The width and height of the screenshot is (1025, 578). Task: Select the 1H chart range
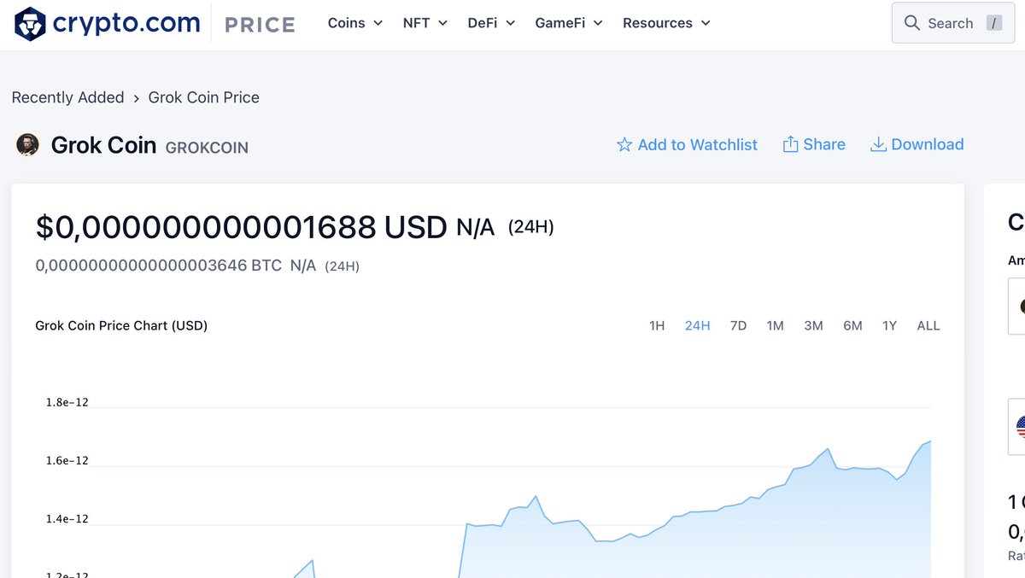657,325
